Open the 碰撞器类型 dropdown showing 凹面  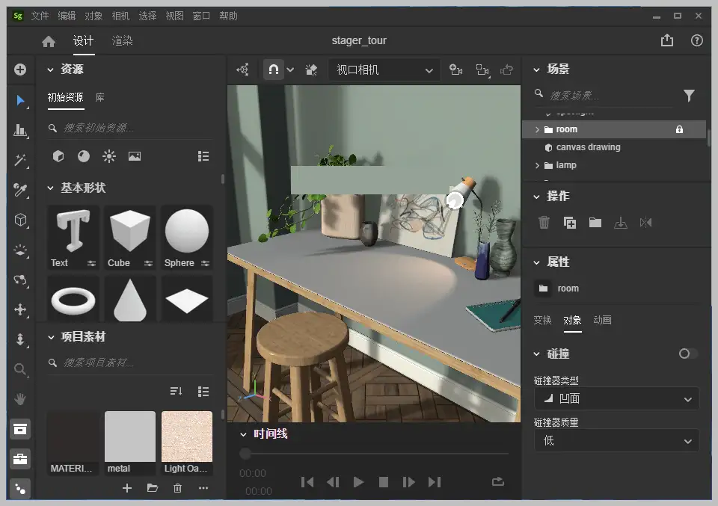(x=616, y=398)
